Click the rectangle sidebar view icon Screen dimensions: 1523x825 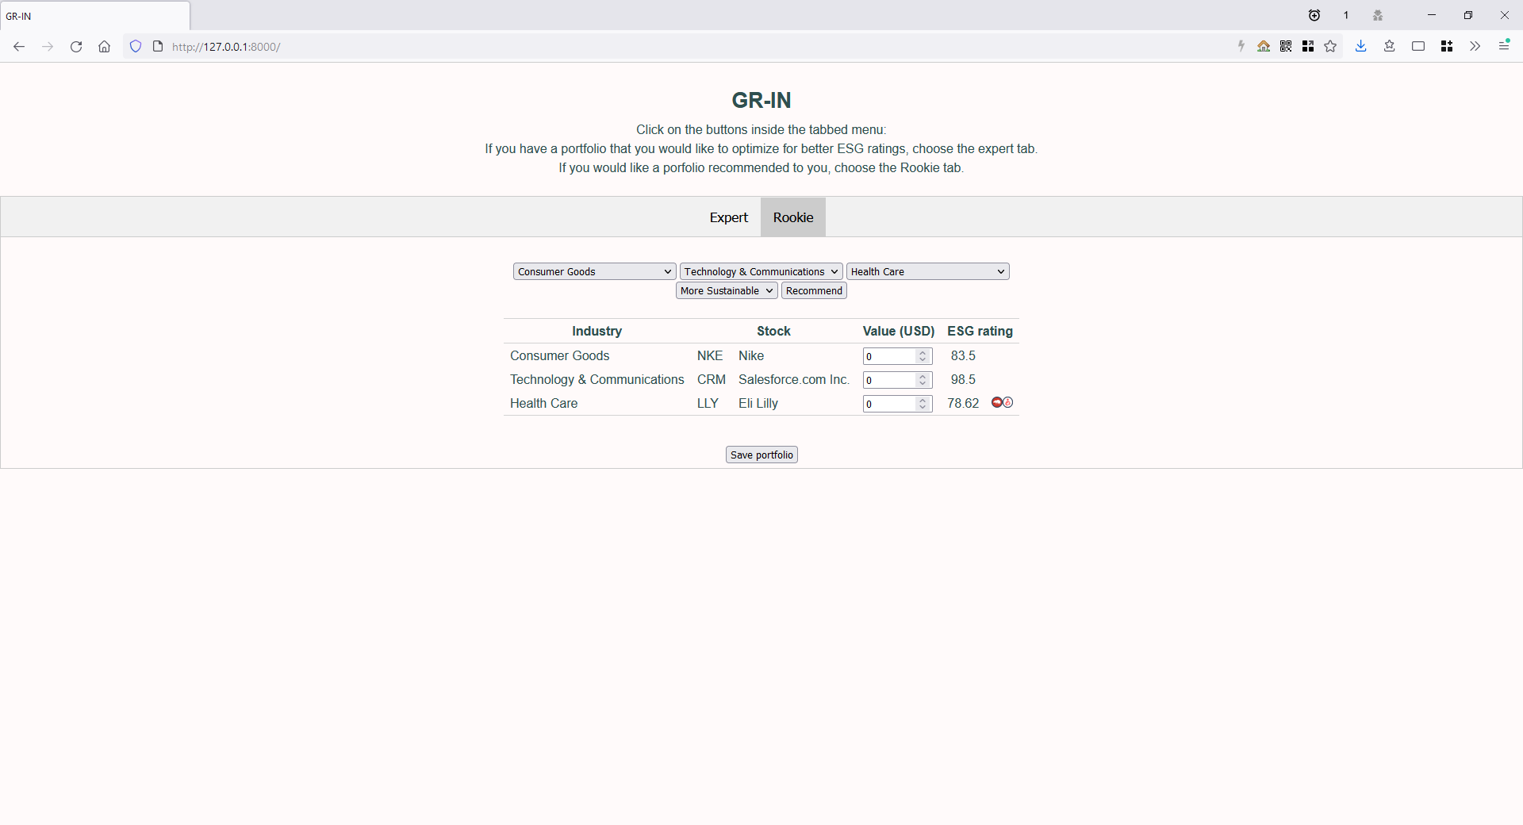point(1418,47)
